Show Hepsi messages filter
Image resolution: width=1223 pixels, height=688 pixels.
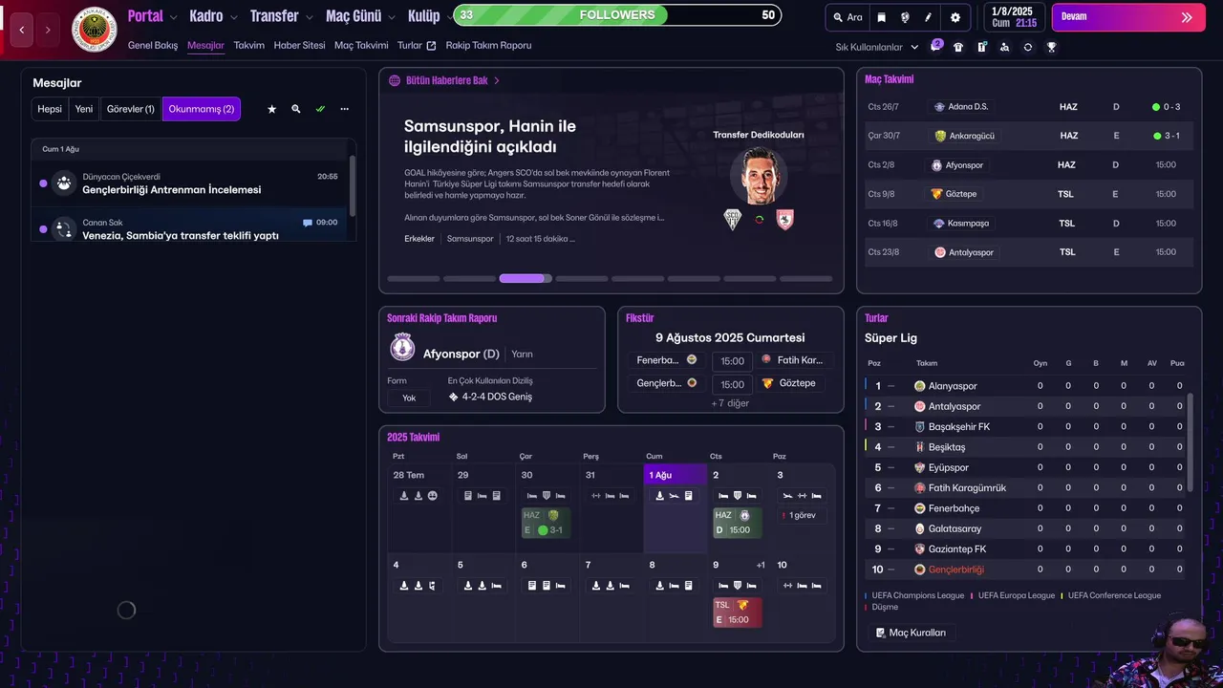point(50,109)
